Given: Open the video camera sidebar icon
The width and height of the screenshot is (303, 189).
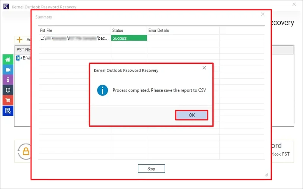Looking at the screenshot, I should (x=8, y=70).
